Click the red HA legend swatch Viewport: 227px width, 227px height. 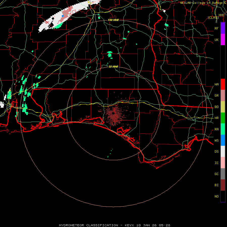[x=223, y=84]
